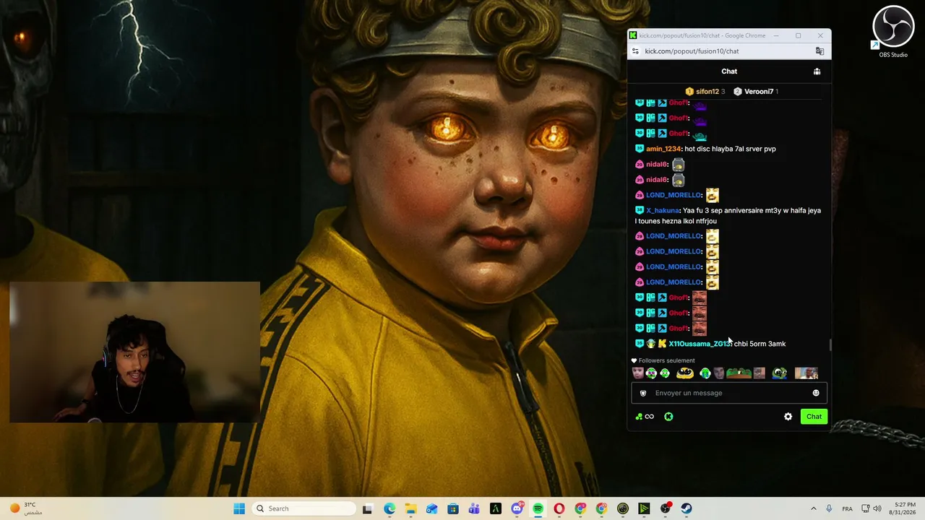
Task: Click the microphone icon in system tray
Action: [829, 508]
